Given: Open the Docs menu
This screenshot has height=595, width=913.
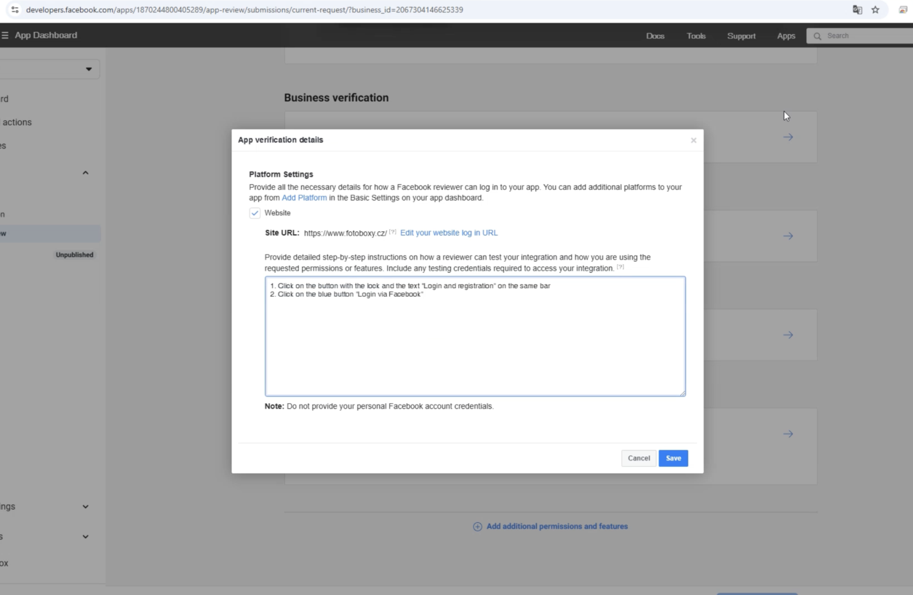Looking at the screenshot, I should (655, 36).
